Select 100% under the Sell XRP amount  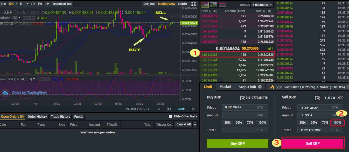tap(337, 123)
